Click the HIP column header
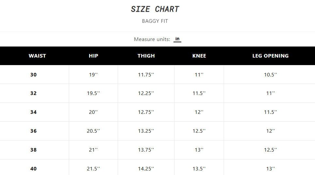 click(93, 56)
